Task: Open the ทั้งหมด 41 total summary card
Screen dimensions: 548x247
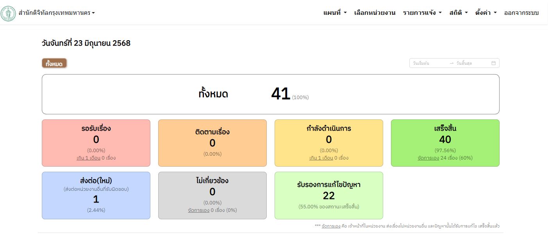Action: (270, 94)
